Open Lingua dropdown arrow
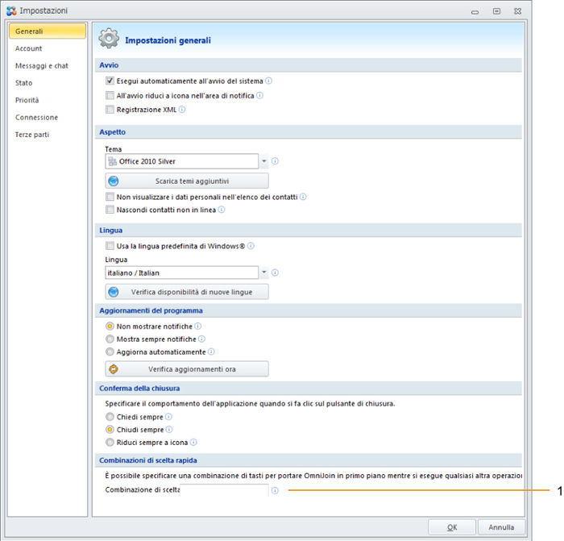The image size is (564, 541). point(264,273)
